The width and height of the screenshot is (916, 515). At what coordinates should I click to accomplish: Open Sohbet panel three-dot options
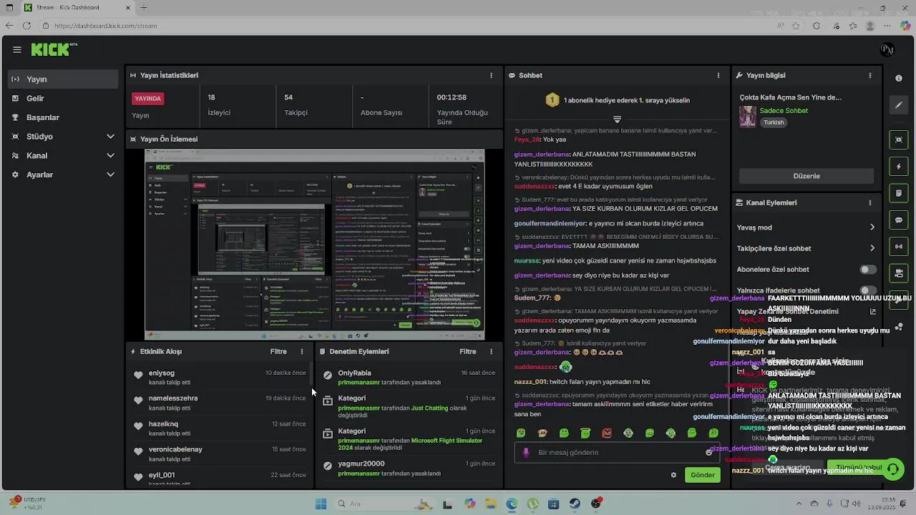(718, 75)
